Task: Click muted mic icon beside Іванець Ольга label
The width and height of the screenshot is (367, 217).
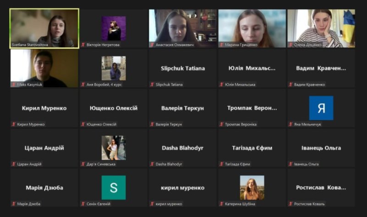Action: 290,164
